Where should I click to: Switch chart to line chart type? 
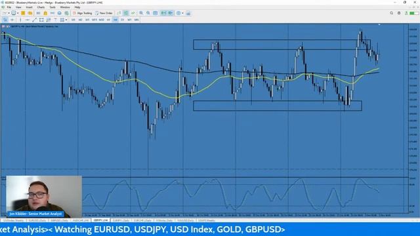133,13
